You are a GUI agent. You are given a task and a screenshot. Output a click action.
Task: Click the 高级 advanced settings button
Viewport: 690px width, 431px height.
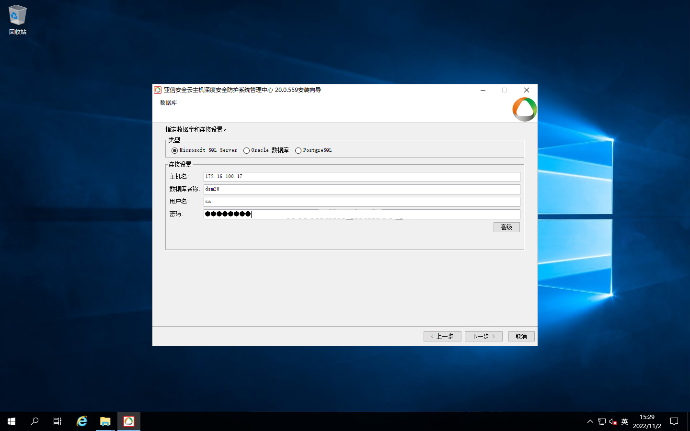tap(506, 227)
